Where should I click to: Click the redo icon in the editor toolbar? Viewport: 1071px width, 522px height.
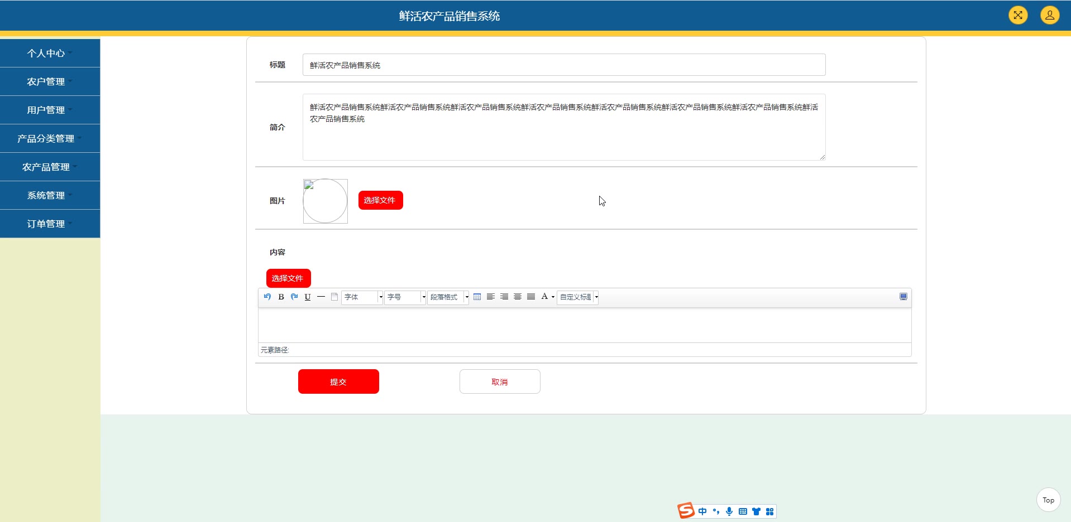pyautogui.click(x=294, y=297)
